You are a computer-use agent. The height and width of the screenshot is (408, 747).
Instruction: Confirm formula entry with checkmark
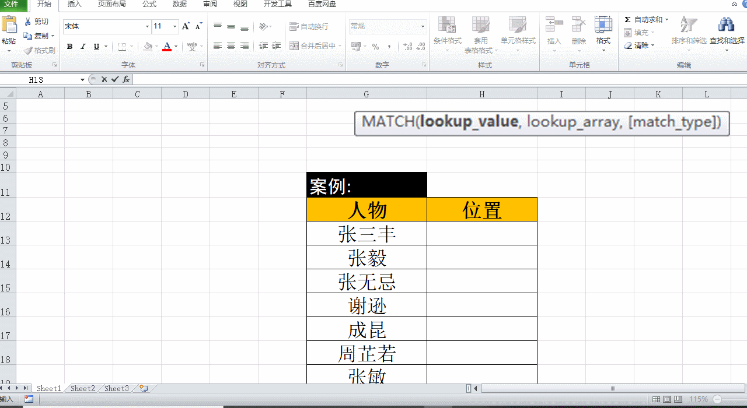click(114, 79)
